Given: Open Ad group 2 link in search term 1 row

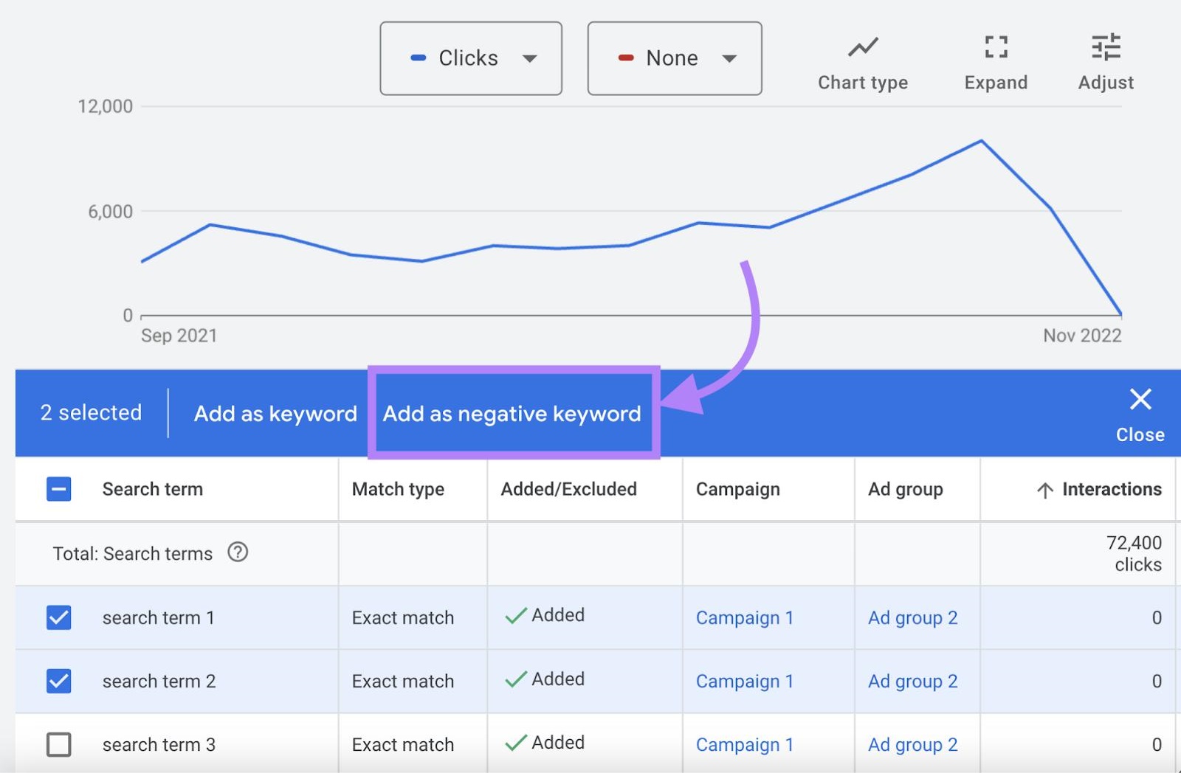Looking at the screenshot, I should 913,617.
